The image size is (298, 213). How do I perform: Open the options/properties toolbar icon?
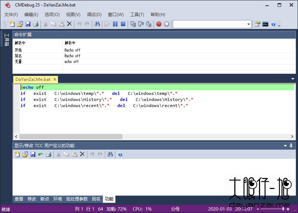point(257,24)
